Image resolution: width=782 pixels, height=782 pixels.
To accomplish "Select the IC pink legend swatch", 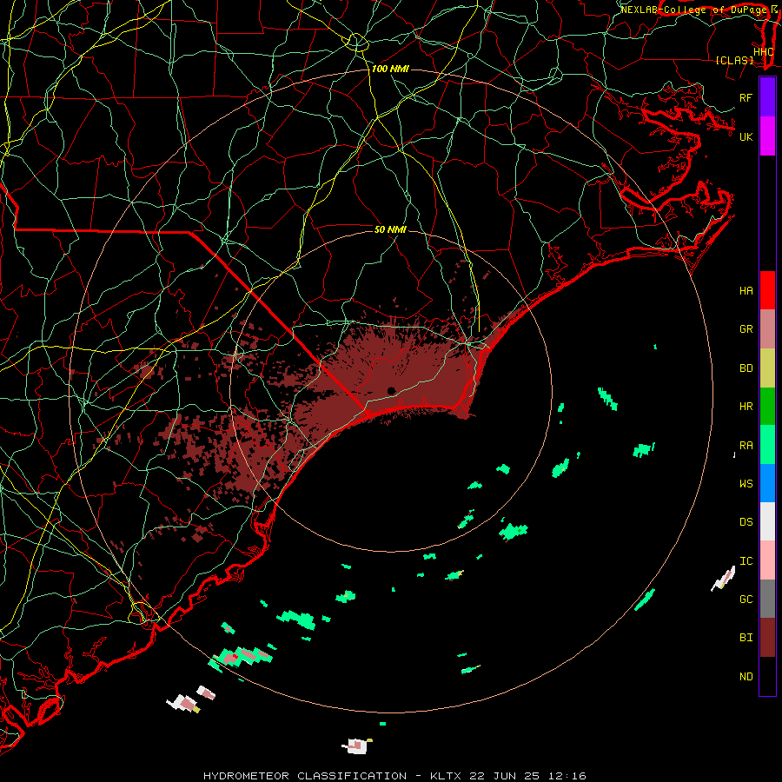I will pyautogui.click(x=767, y=560).
